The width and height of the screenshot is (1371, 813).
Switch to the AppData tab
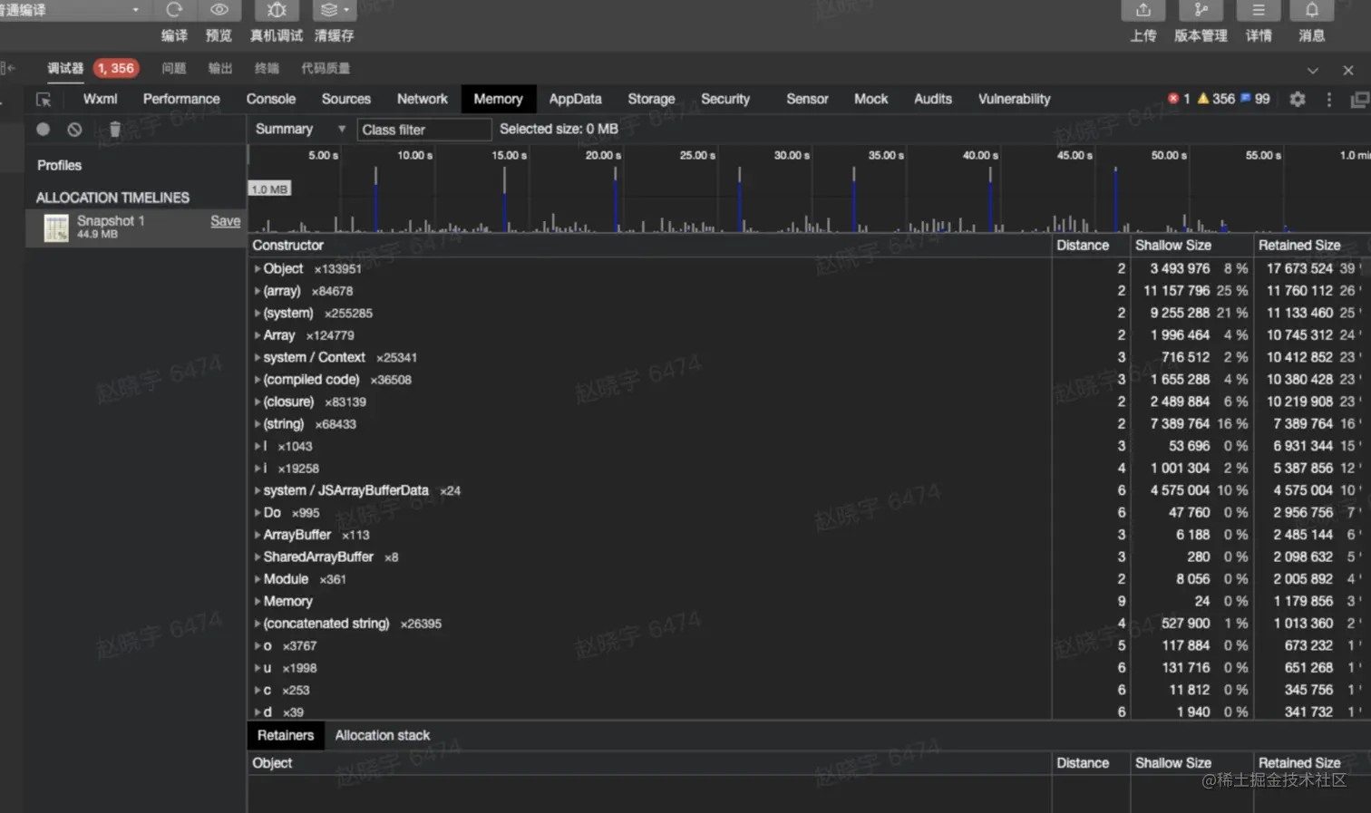pos(575,99)
